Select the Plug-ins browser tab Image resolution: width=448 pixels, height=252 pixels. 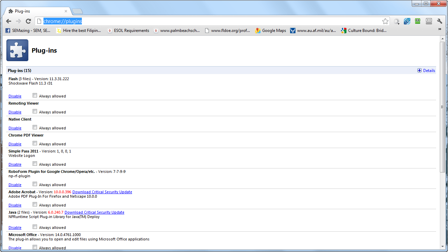37,11
